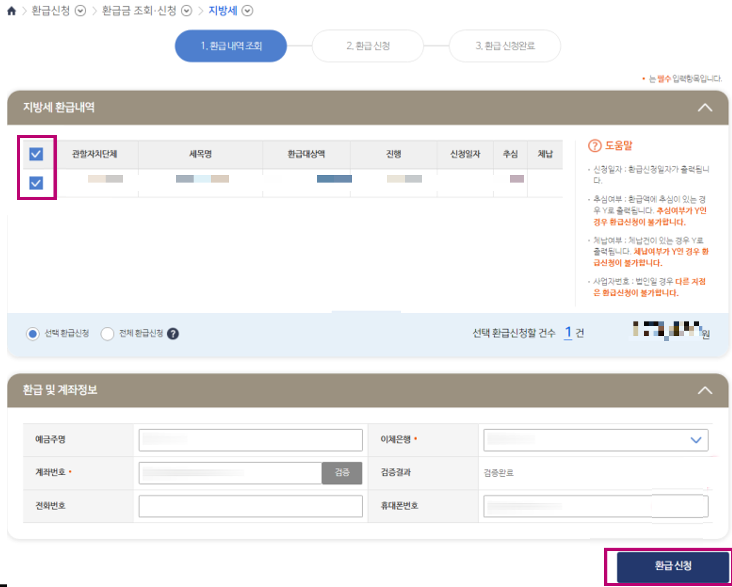
Task: Go to step 2. 환급 신청
Action: click(368, 46)
